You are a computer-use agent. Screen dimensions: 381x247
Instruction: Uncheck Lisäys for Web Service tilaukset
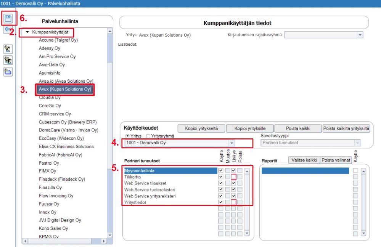point(233,183)
